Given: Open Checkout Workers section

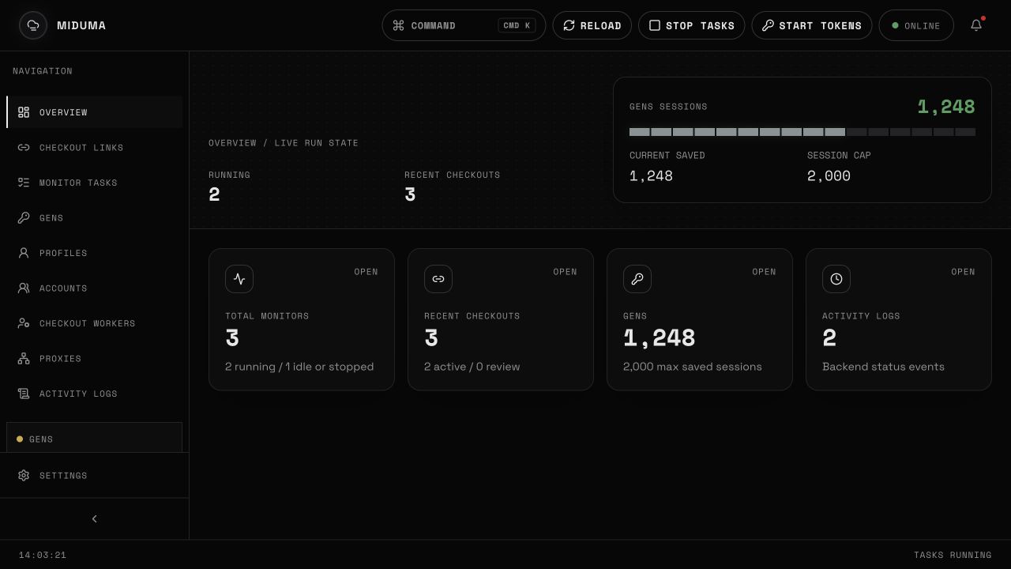Looking at the screenshot, I should pyautogui.click(x=95, y=323).
